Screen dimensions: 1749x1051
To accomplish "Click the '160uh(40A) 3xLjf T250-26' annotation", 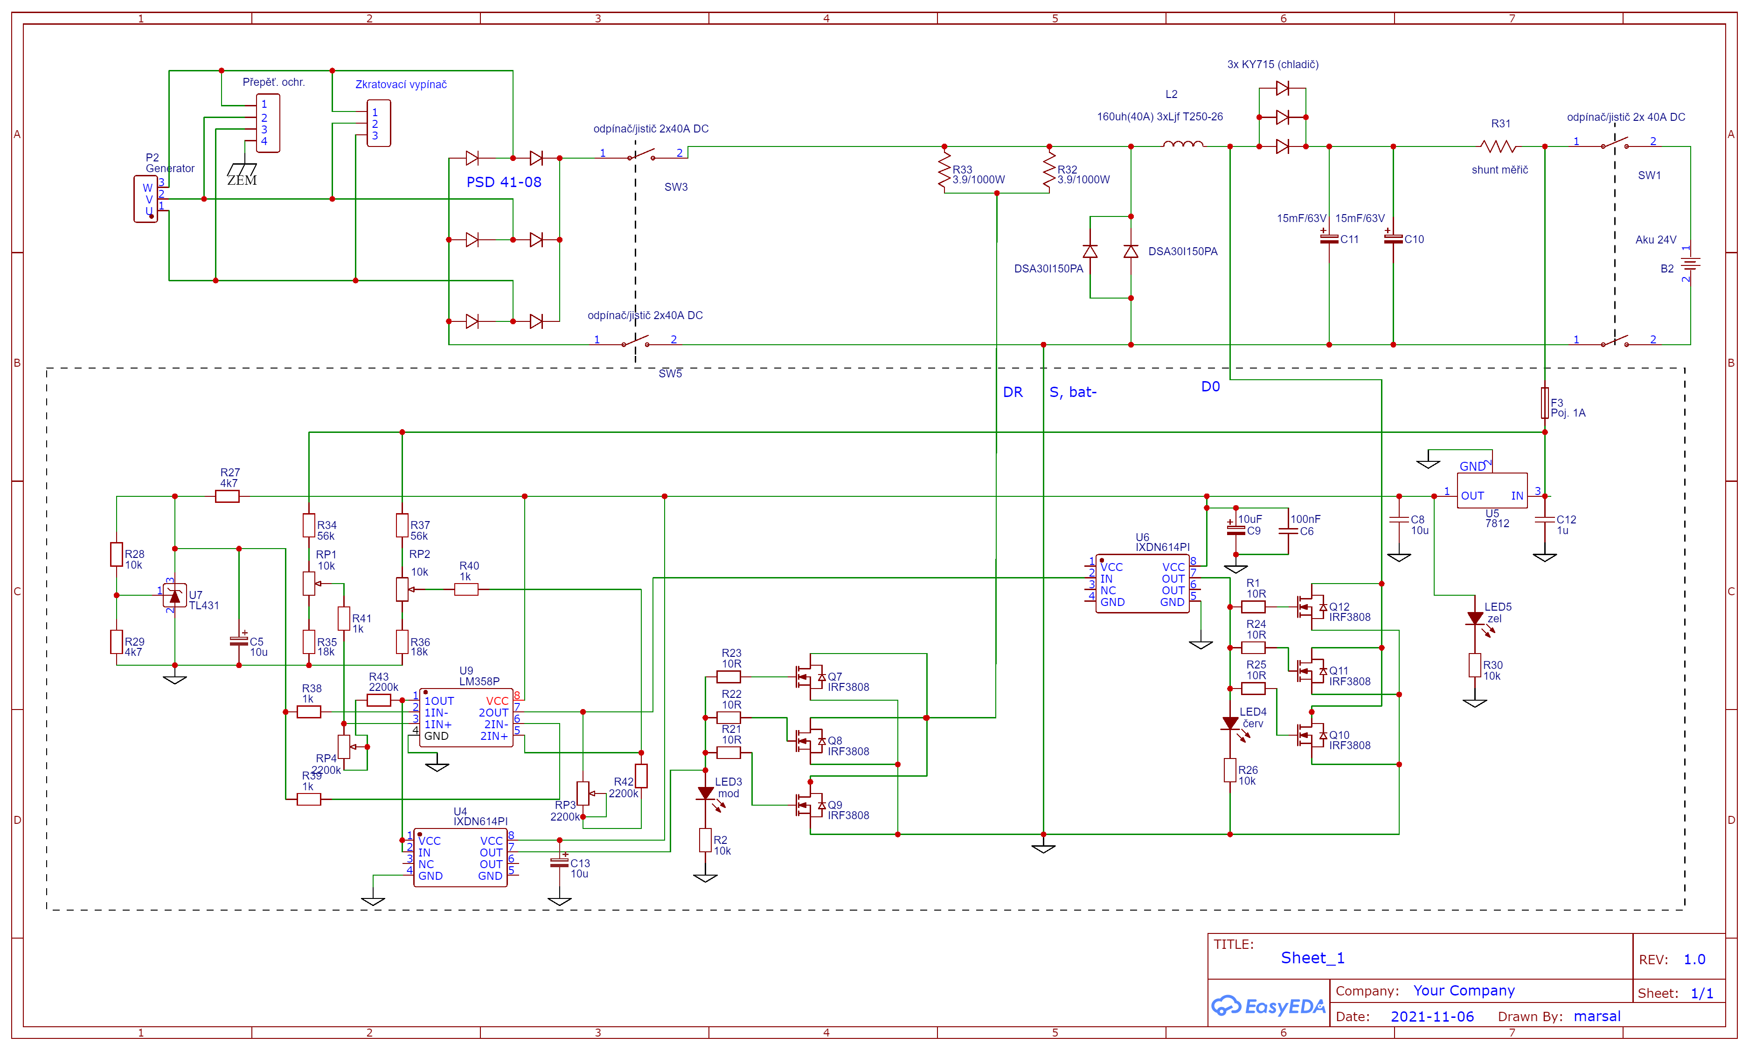I will [x=1160, y=117].
